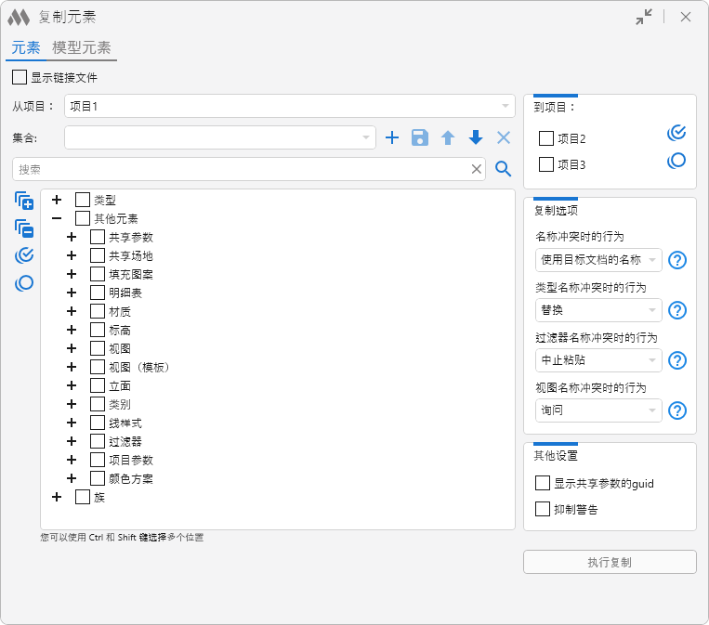
Task: Click the add collection plus icon
Action: pyautogui.click(x=392, y=137)
